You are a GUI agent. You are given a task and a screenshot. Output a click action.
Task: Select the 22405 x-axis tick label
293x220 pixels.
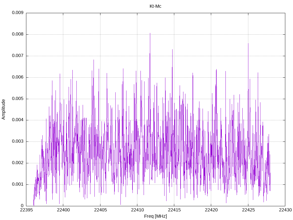[100, 210]
